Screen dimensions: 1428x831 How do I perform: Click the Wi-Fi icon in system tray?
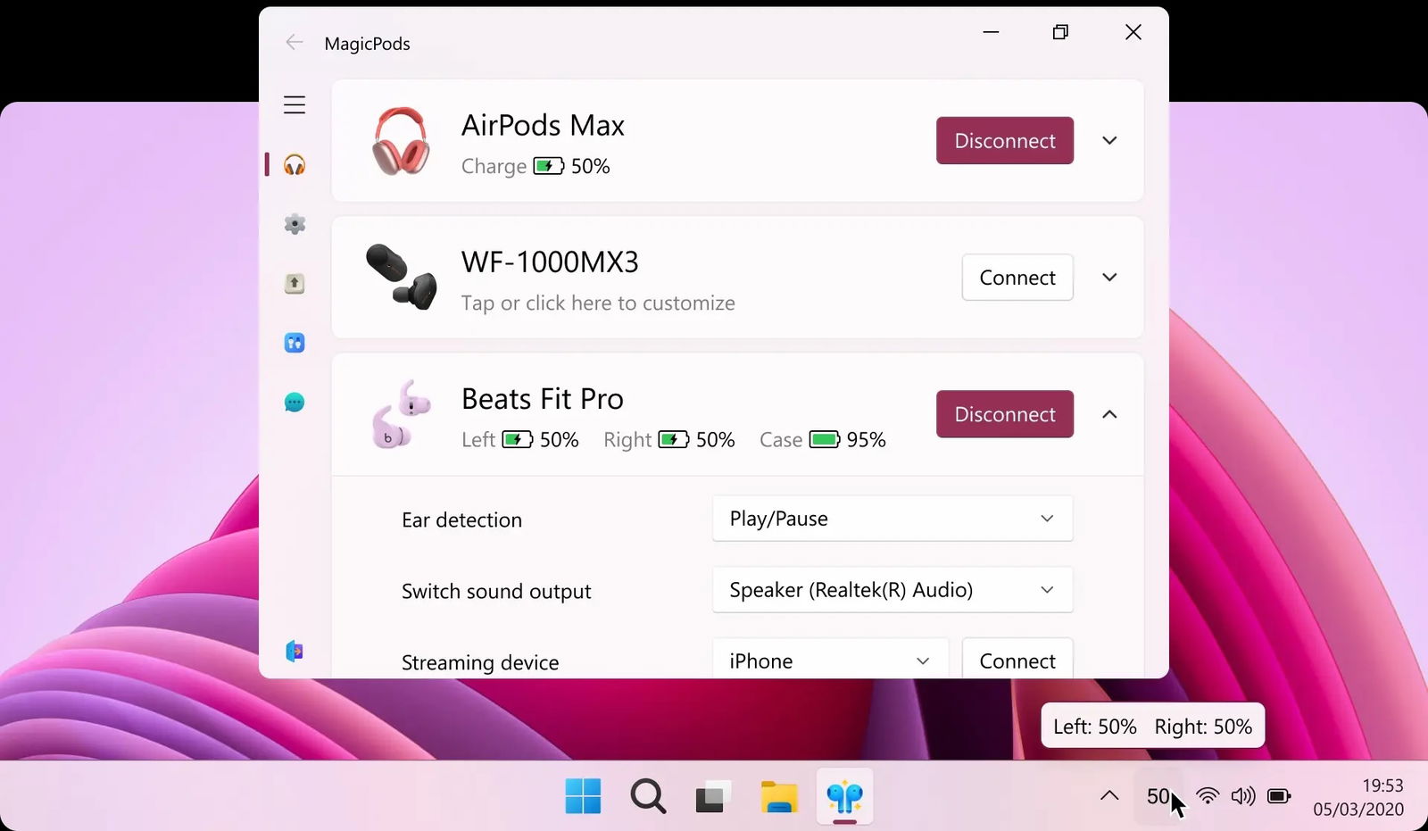(x=1207, y=796)
